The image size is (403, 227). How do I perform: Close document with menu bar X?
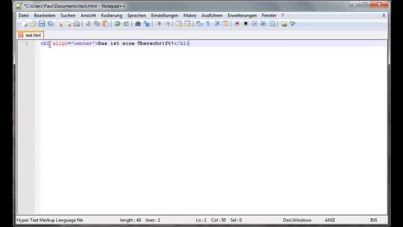[383, 15]
